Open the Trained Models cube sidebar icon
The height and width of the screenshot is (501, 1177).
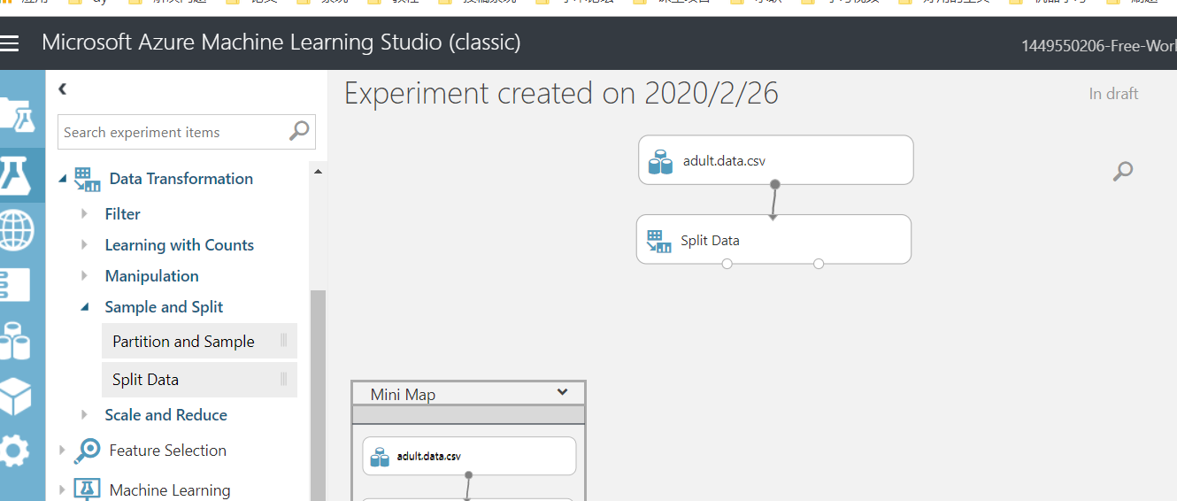coord(16,397)
